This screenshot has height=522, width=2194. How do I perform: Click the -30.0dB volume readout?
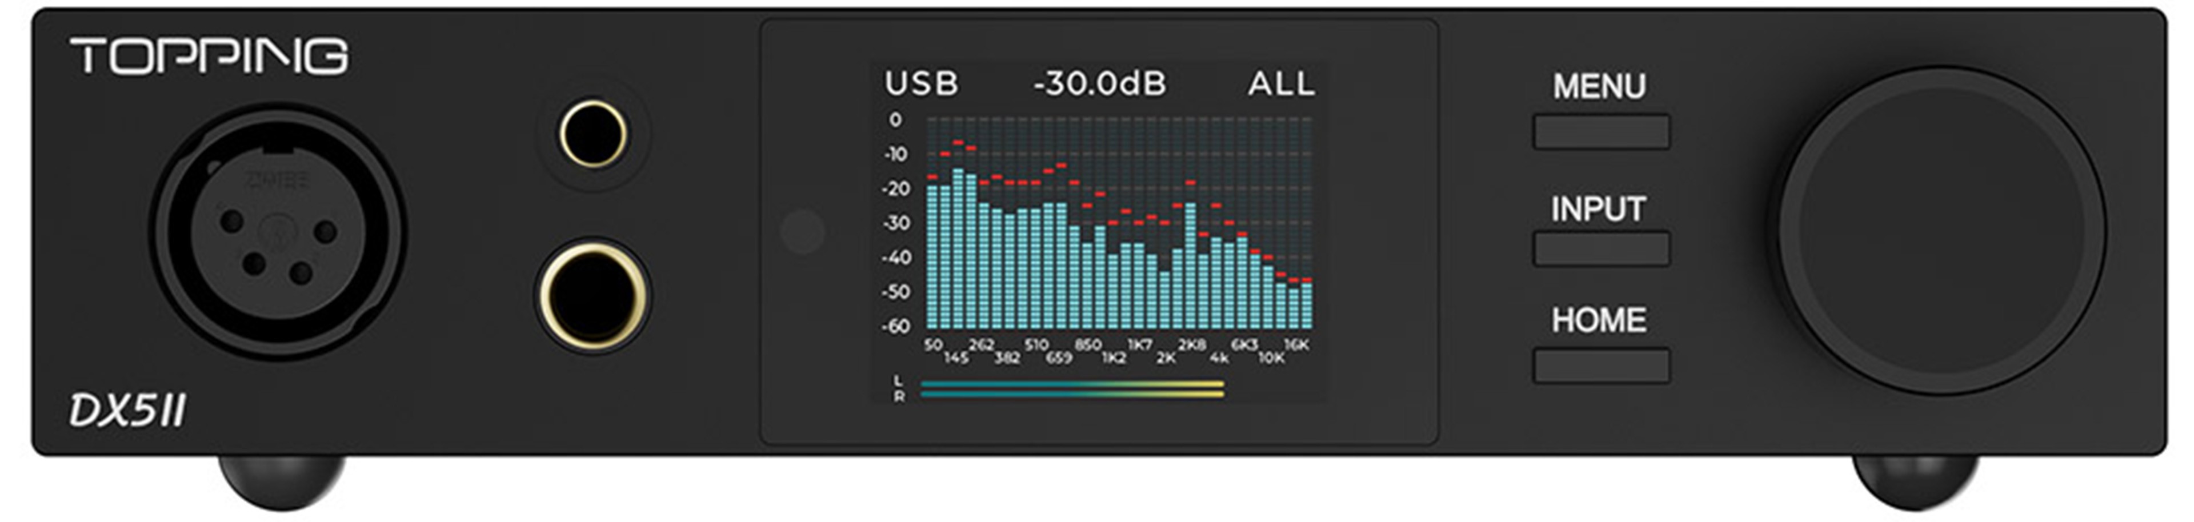[x=1099, y=83]
